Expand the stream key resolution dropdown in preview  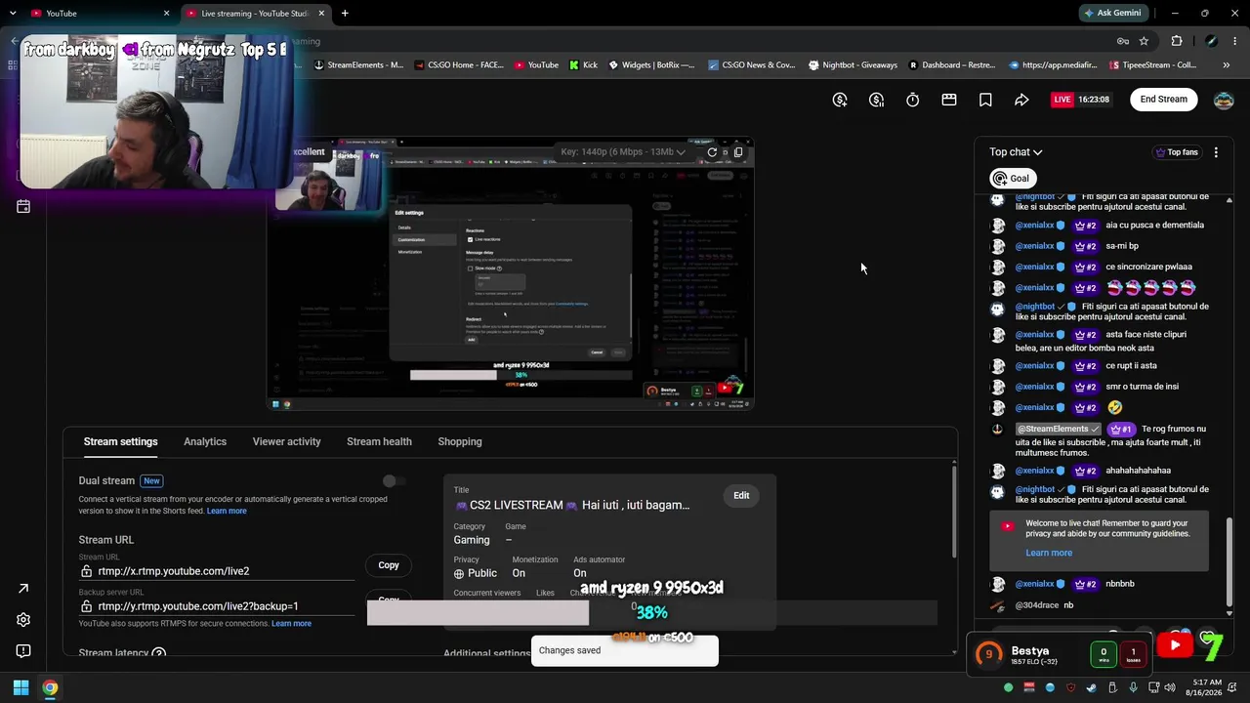623,151
